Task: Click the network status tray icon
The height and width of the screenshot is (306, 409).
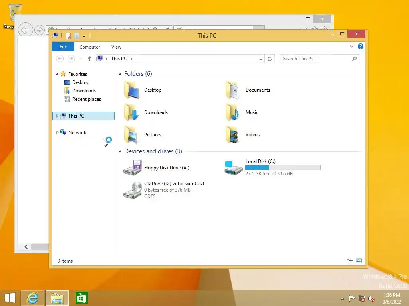Action: (x=362, y=298)
